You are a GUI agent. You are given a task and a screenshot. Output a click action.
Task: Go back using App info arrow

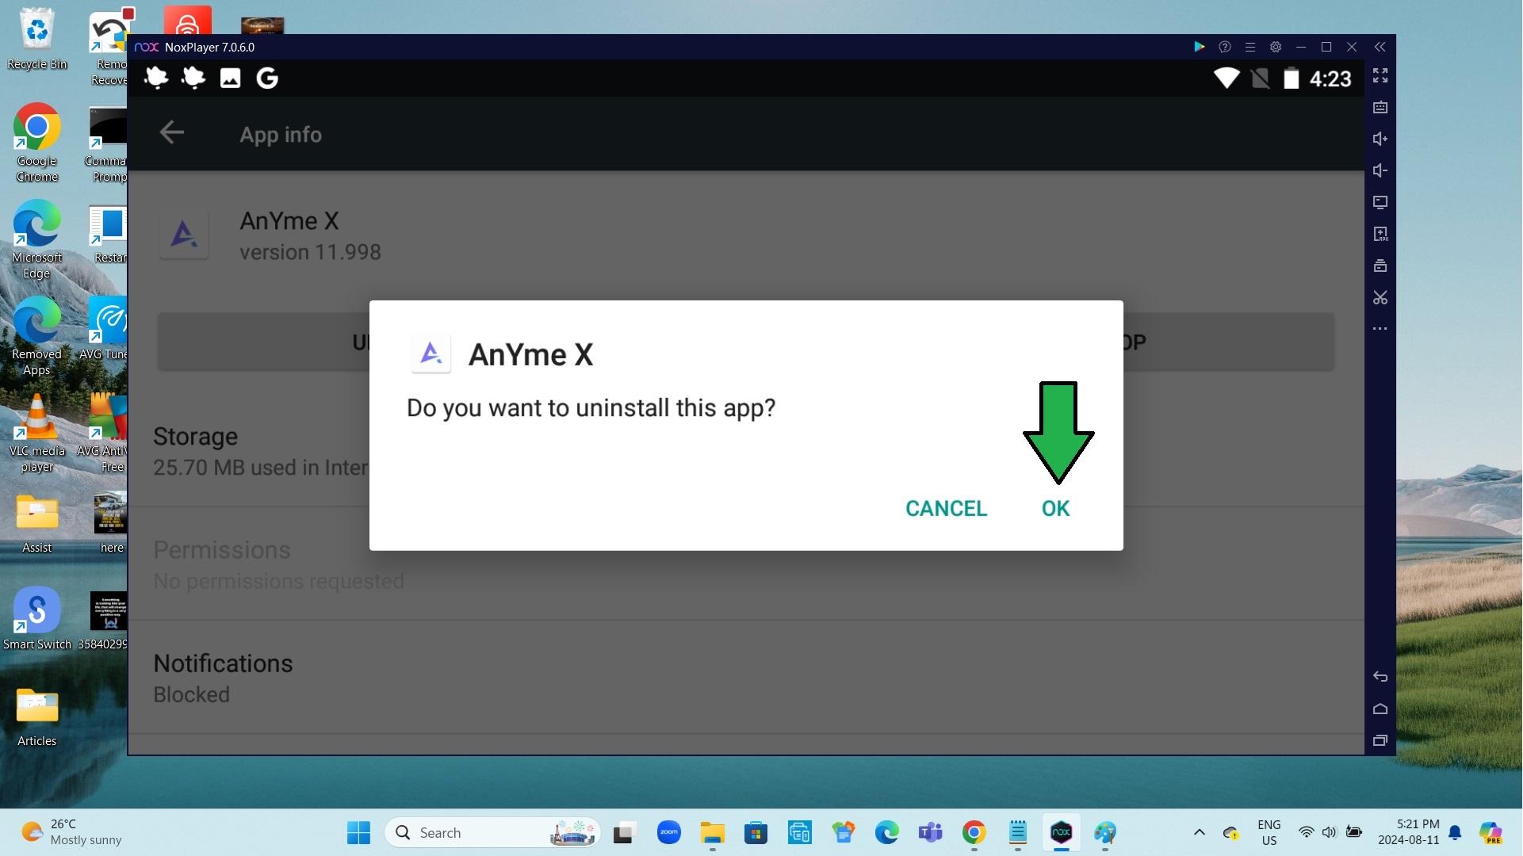[x=171, y=132]
